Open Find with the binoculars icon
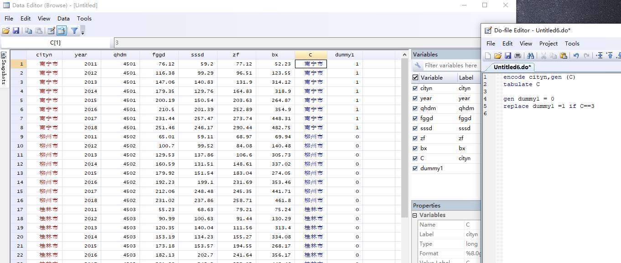This screenshot has width=621, height=263. [x=530, y=56]
